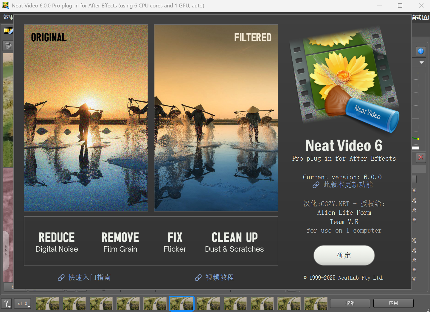The image size is (430, 312).
Task: Select the last frame thumbnail in the strip
Action: coord(316,303)
